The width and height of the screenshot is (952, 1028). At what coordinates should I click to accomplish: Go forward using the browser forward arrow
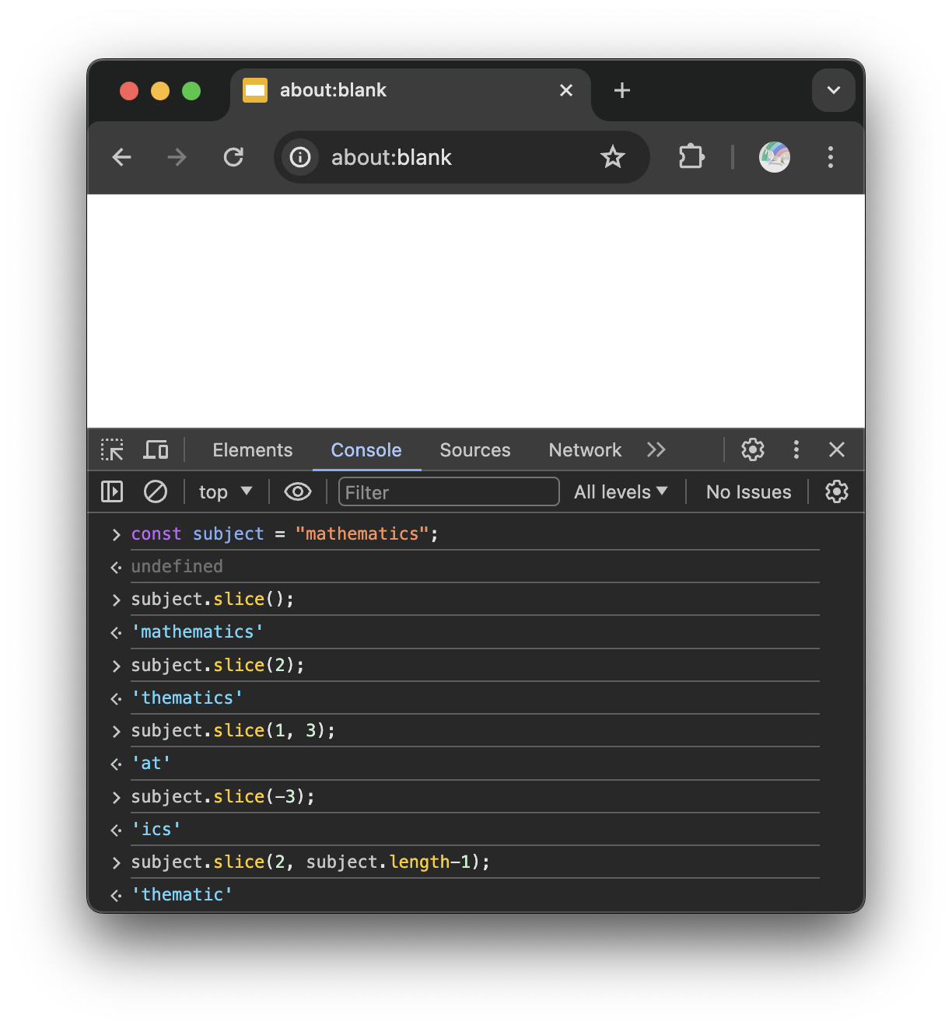(177, 157)
